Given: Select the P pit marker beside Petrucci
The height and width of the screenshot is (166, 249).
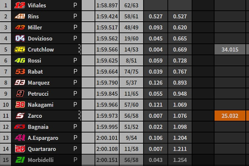Looking at the screenshot, I should point(75,93).
